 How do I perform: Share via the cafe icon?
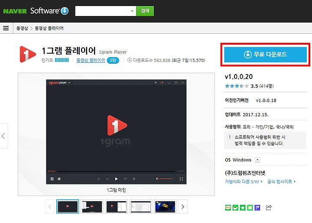coord(235,208)
